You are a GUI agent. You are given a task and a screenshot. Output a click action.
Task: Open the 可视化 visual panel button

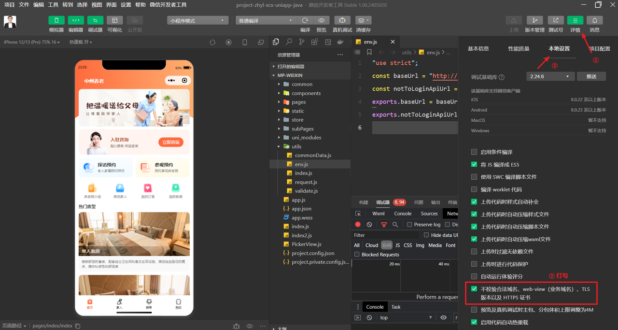point(115,20)
